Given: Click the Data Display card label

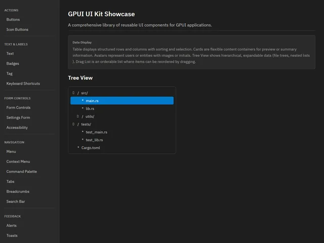Looking at the screenshot, I should coord(82,43).
